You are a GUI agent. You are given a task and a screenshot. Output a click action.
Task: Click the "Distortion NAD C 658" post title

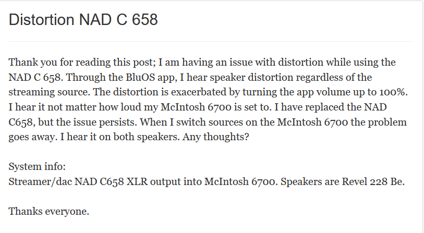click(83, 20)
